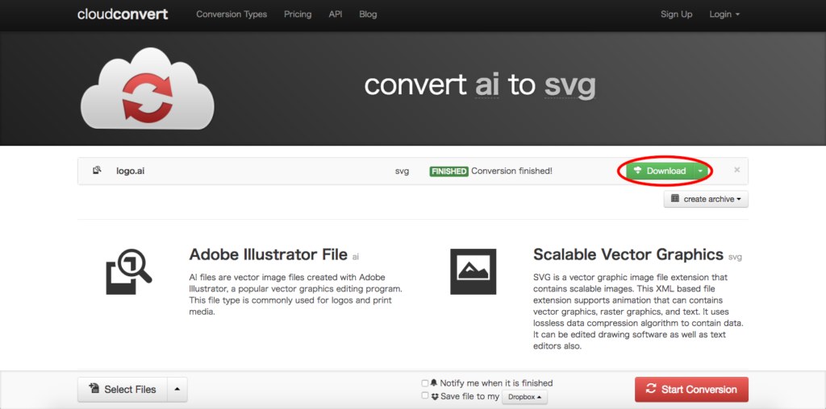Expand the Select Files source arrow

coord(177,390)
